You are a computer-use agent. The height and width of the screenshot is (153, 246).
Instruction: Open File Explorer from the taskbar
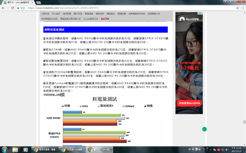tap(15, 150)
